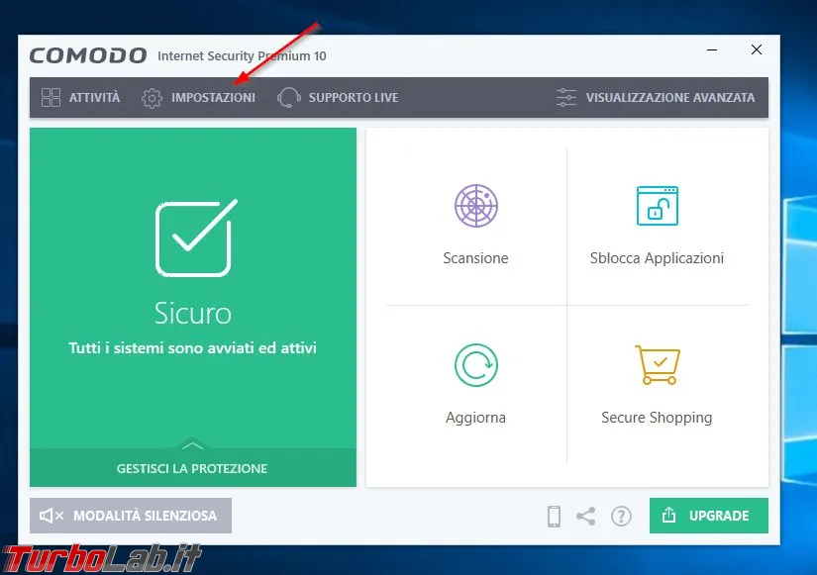Click 'Tutti i sistemi sono avviati ed attivi'
Screen dimensions: 817x575
192,348
